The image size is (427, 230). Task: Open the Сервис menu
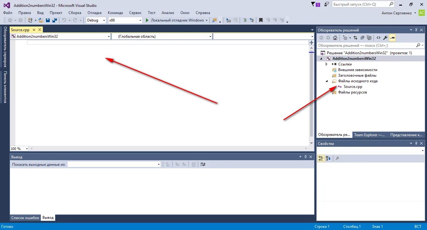135,13
